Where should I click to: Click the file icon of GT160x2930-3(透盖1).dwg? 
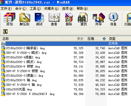3,76
